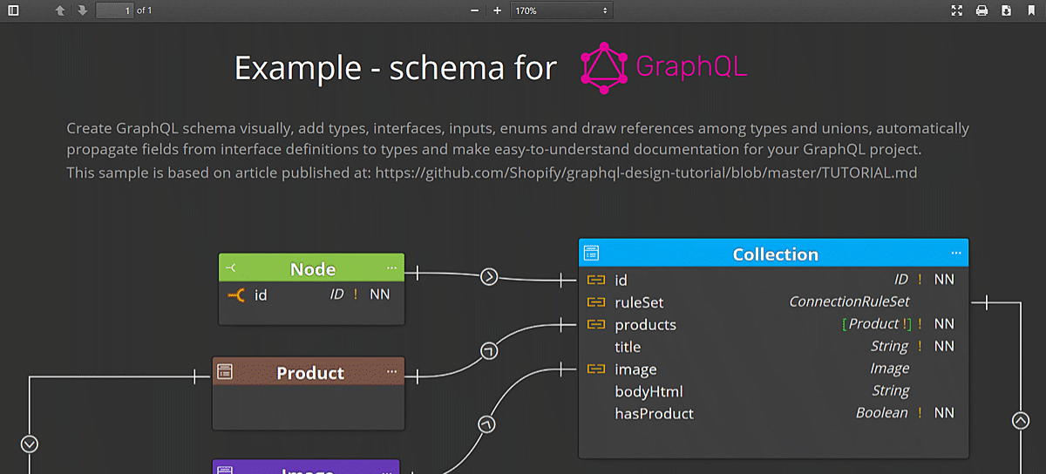
Task: Click the Node-to-Collection relation marker
Action: (x=489, y=277)
